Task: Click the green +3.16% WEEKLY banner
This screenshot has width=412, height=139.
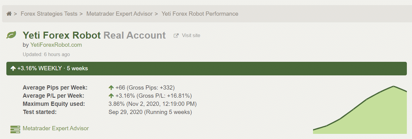Action: click(206, 68)
